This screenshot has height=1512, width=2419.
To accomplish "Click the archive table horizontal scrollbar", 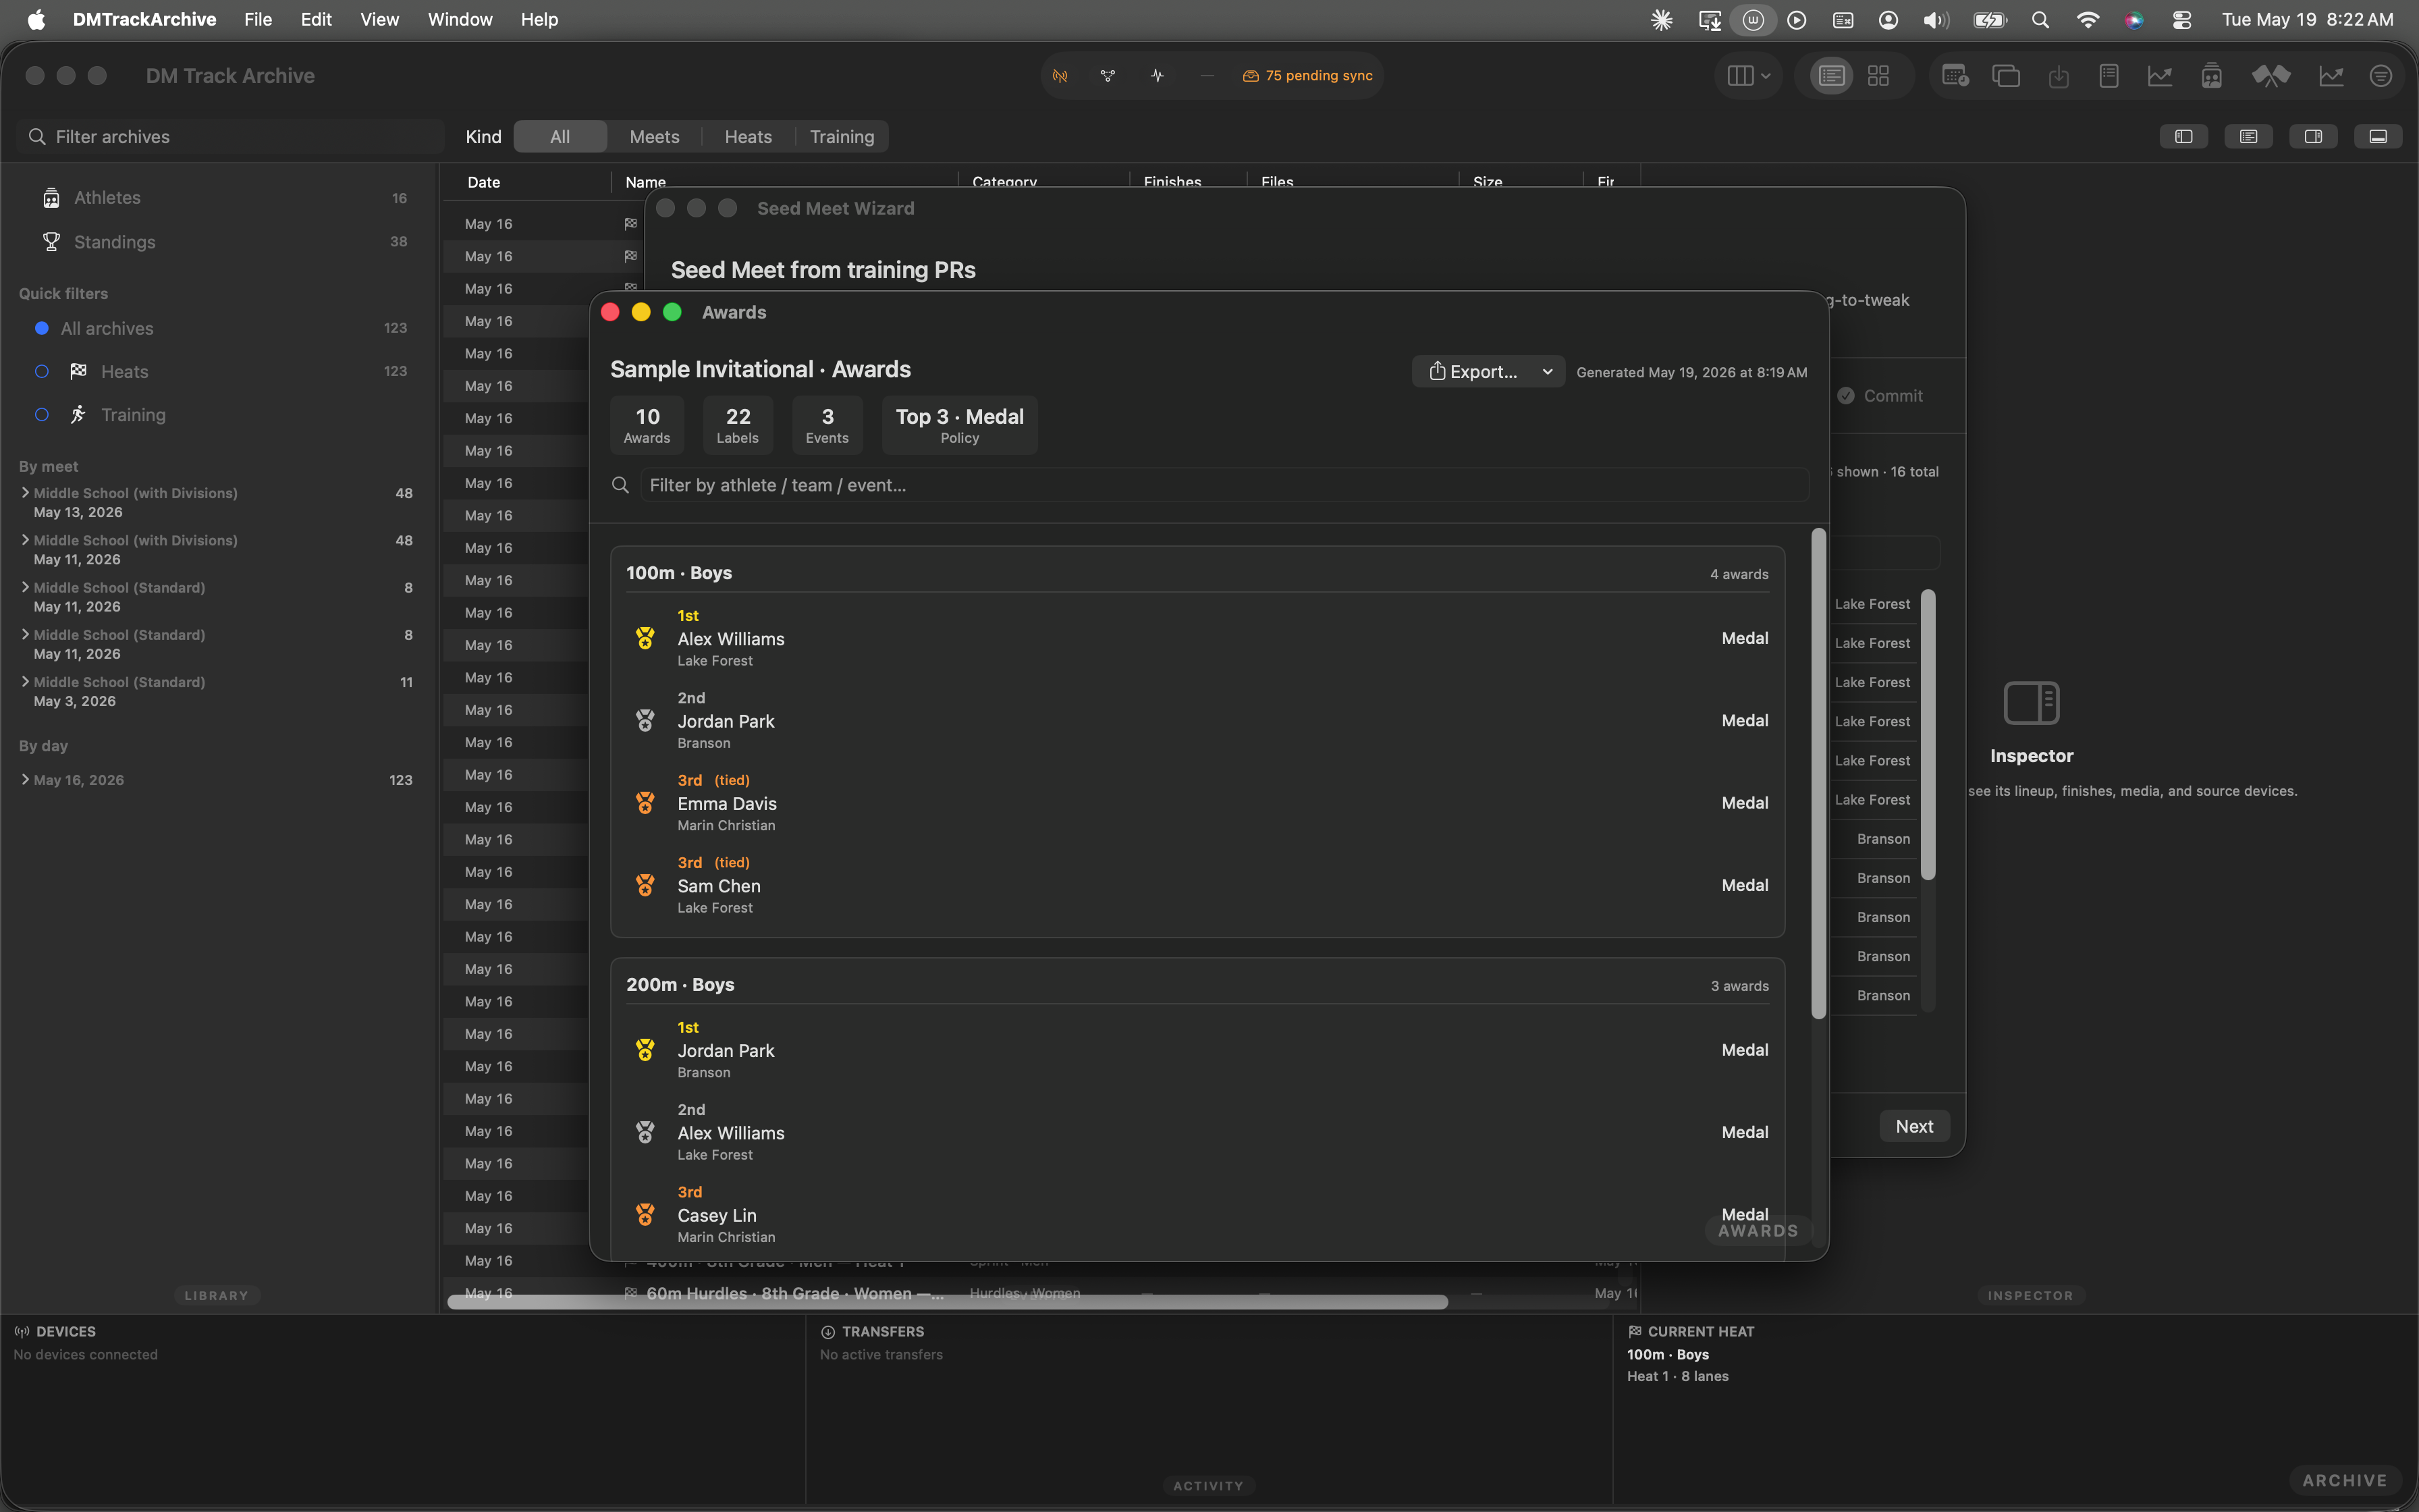I will 948,1302.
